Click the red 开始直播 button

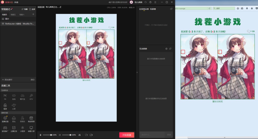(127, 135)
